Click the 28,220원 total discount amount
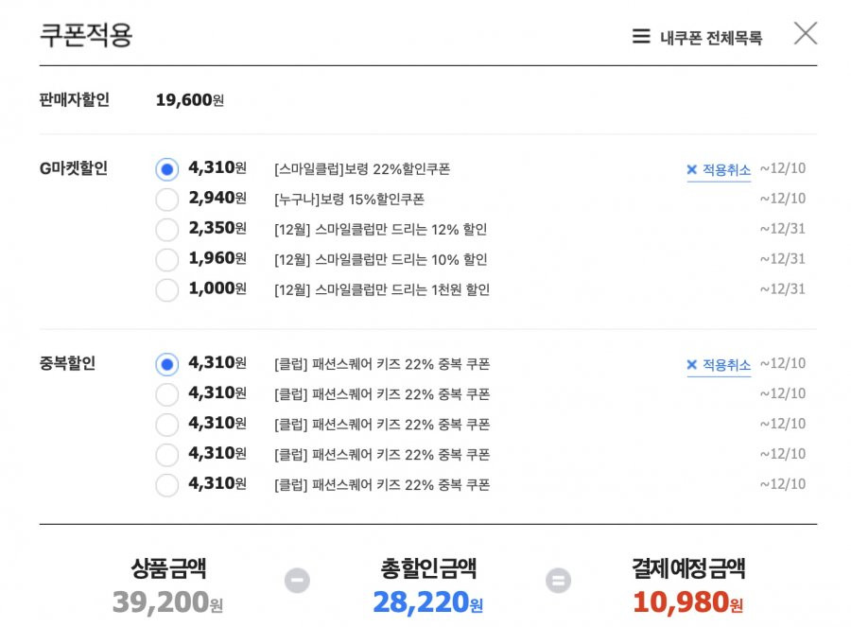Screen dimensions: 851x627 click(427, 602)
